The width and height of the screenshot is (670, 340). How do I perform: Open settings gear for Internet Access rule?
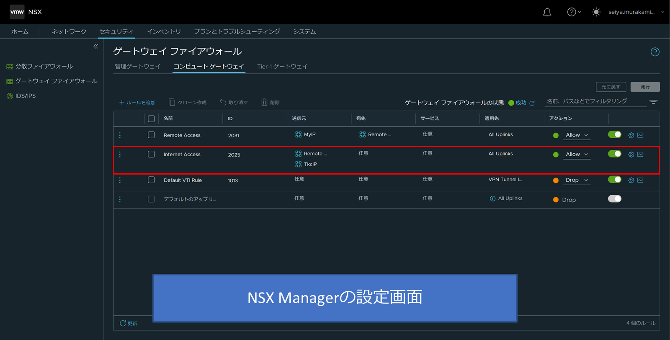coord(631,155)
